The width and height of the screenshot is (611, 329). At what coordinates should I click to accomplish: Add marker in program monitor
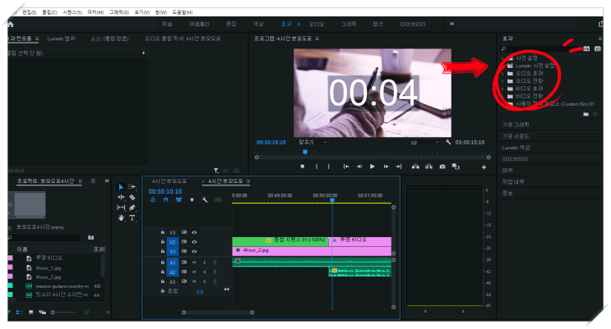tap(303, 167)
